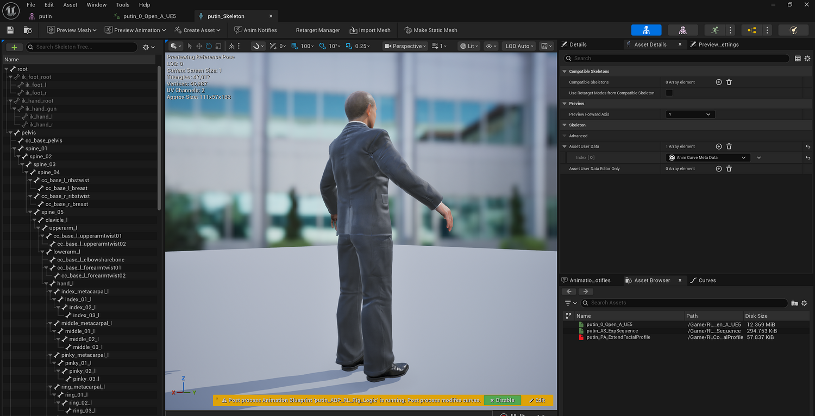Disable the post process Animation Blueprint
Viewport: 815px width, 416px height.
coord(503,400)
